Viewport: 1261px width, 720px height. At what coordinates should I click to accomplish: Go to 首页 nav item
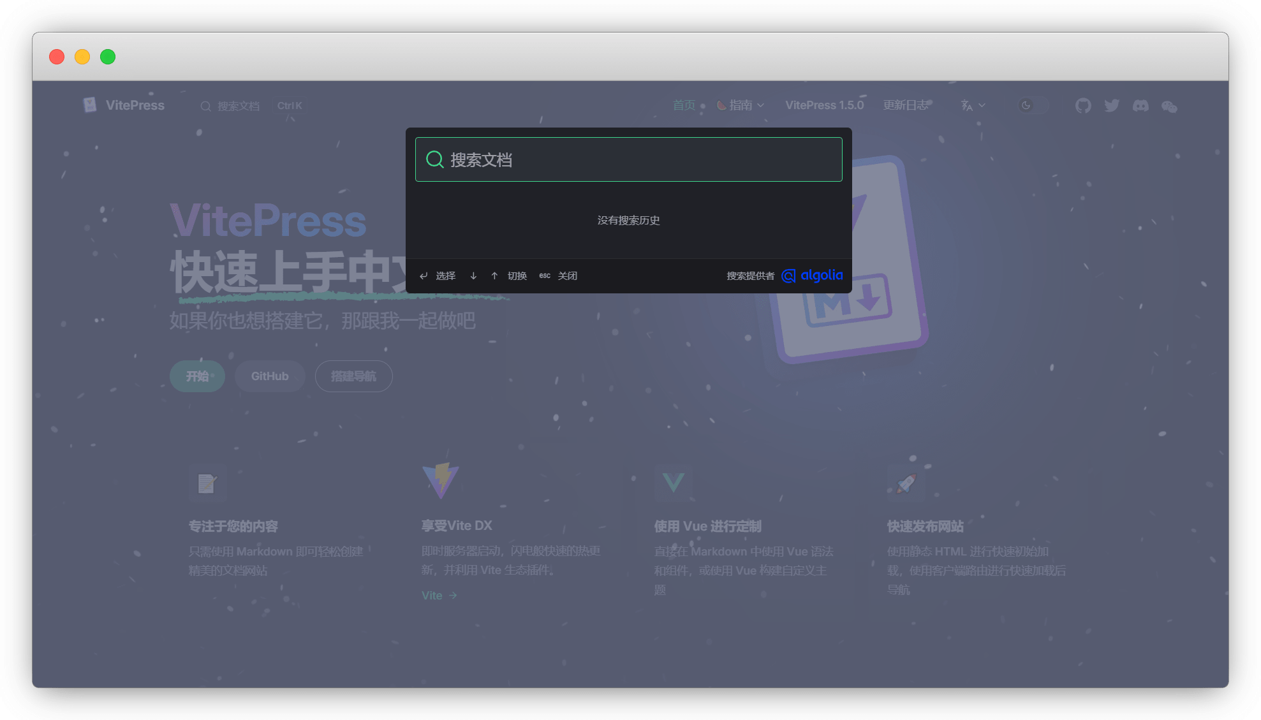tap(684, 105)
